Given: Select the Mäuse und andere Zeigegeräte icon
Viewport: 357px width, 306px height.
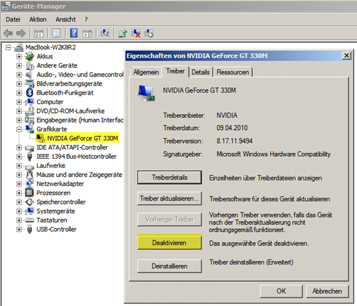Looking at the screenshot, I should click(x=29, y=175).
